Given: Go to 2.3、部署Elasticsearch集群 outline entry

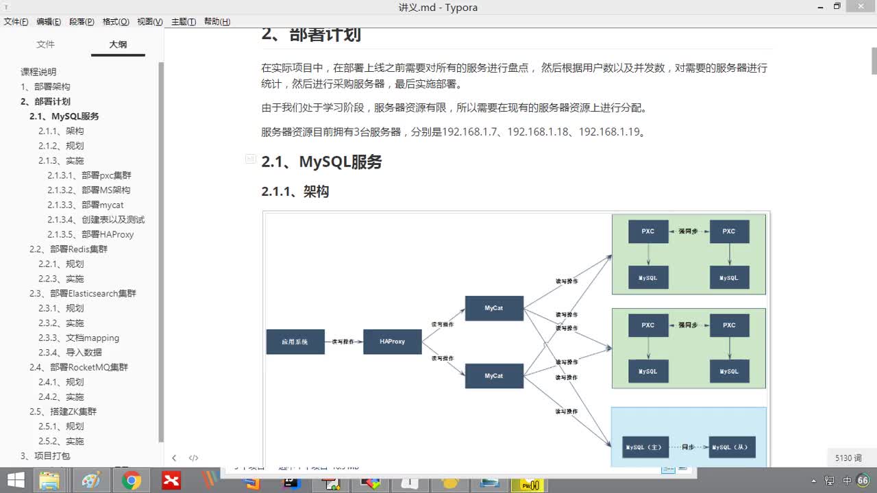Looking at the screenshot, I should 83,294.
